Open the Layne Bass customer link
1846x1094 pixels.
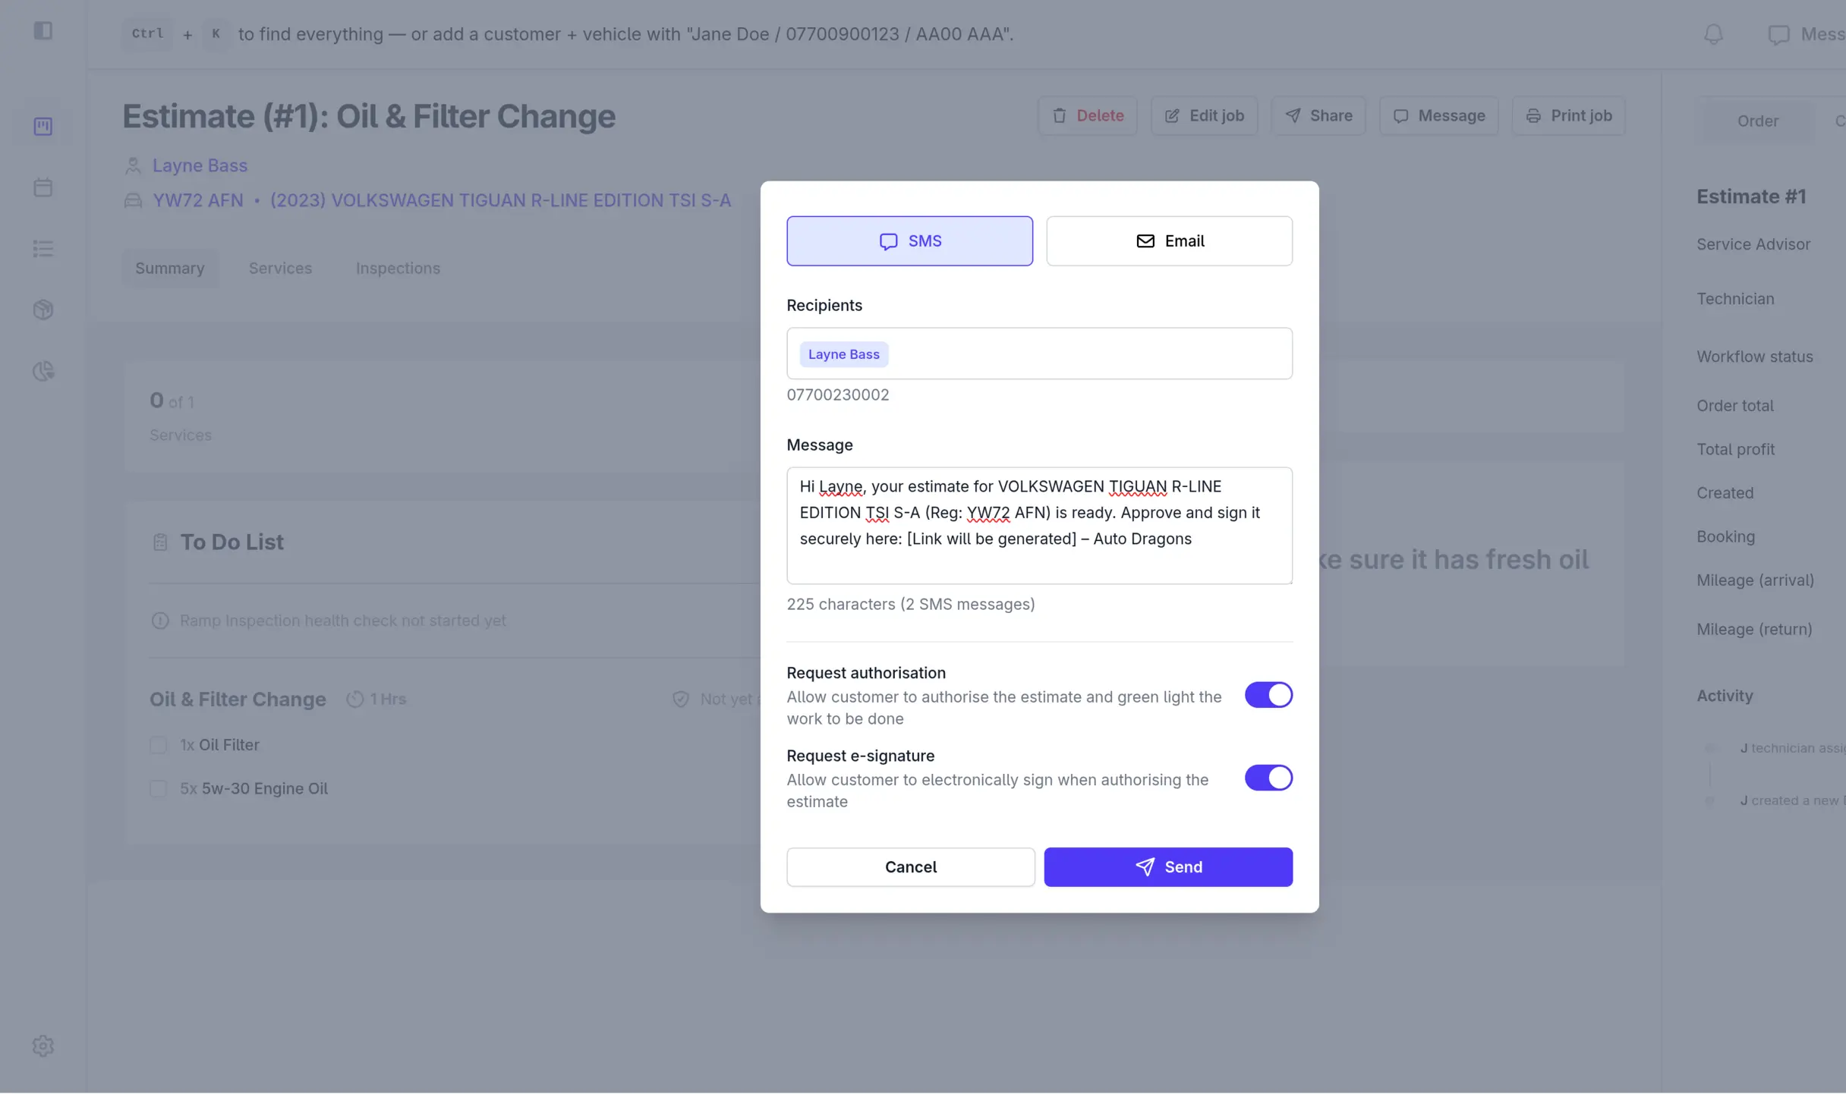coord(199,165)
